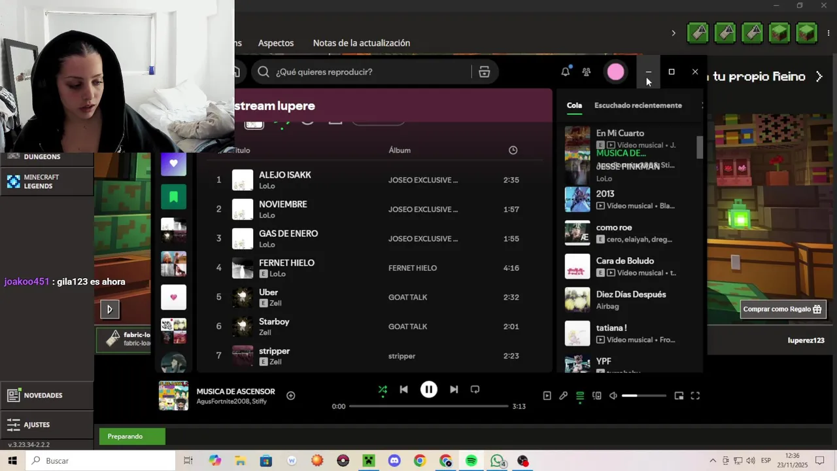The width and height of the screenshot is (837, 471).
Task: Show lyrics with the microphone icon
Action: pyautogui.click(x=563, y=396)
